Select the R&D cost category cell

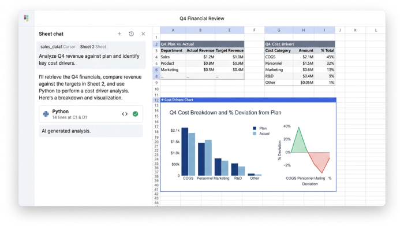click(x=279, y=76)
